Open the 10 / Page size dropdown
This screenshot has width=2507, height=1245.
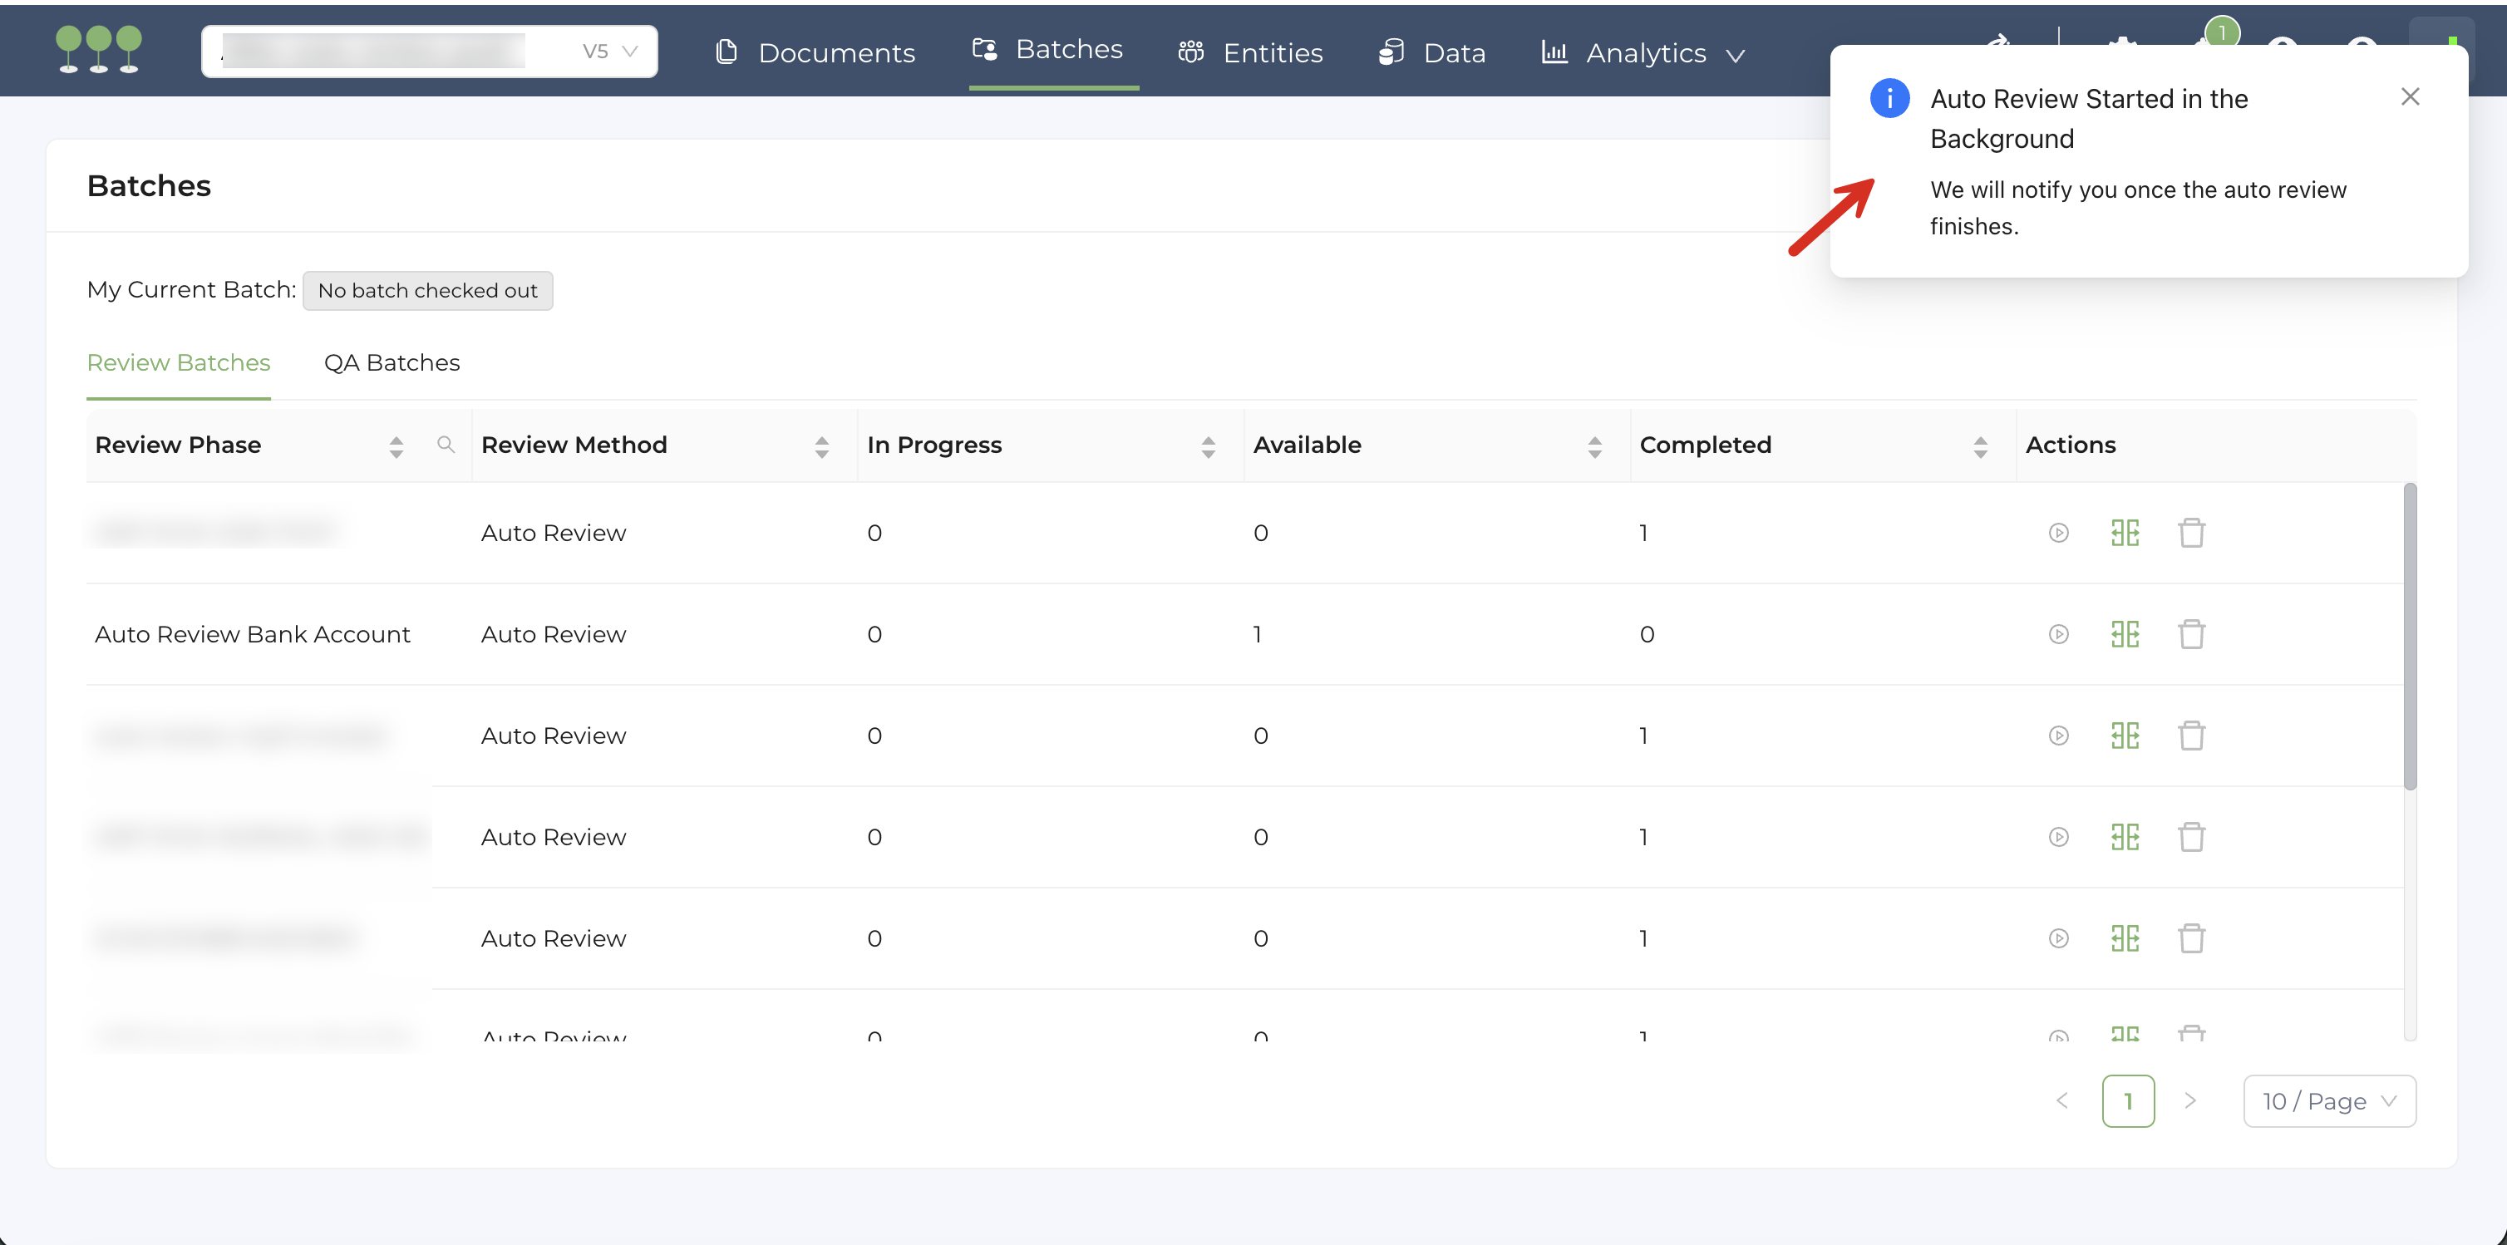click(x=2329, y=1101)
